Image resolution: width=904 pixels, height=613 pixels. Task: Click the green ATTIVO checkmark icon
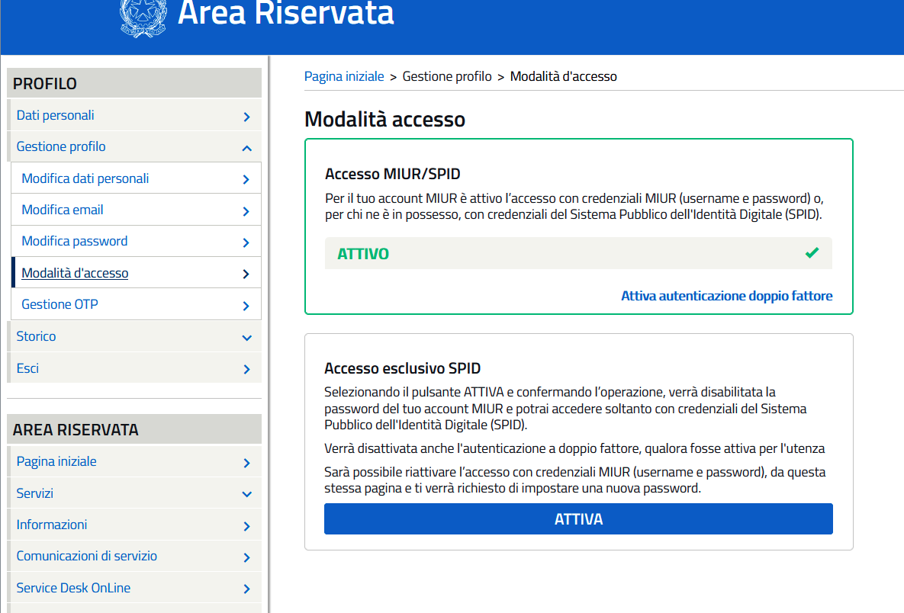(x=812, y=253)
